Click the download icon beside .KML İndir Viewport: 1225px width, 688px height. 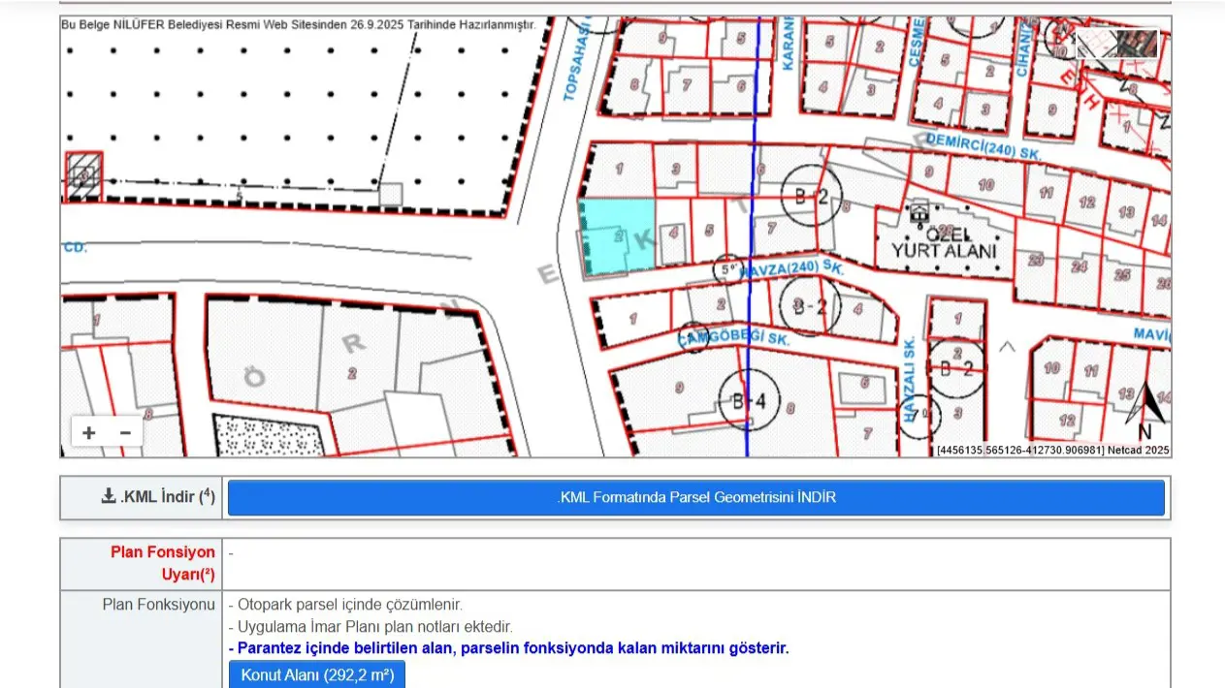[108, 497]
